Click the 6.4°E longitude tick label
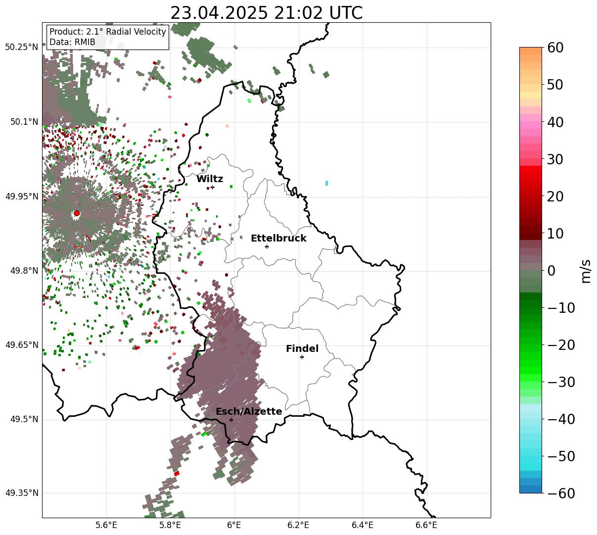 pyautogui.click(x=362, y=526)
